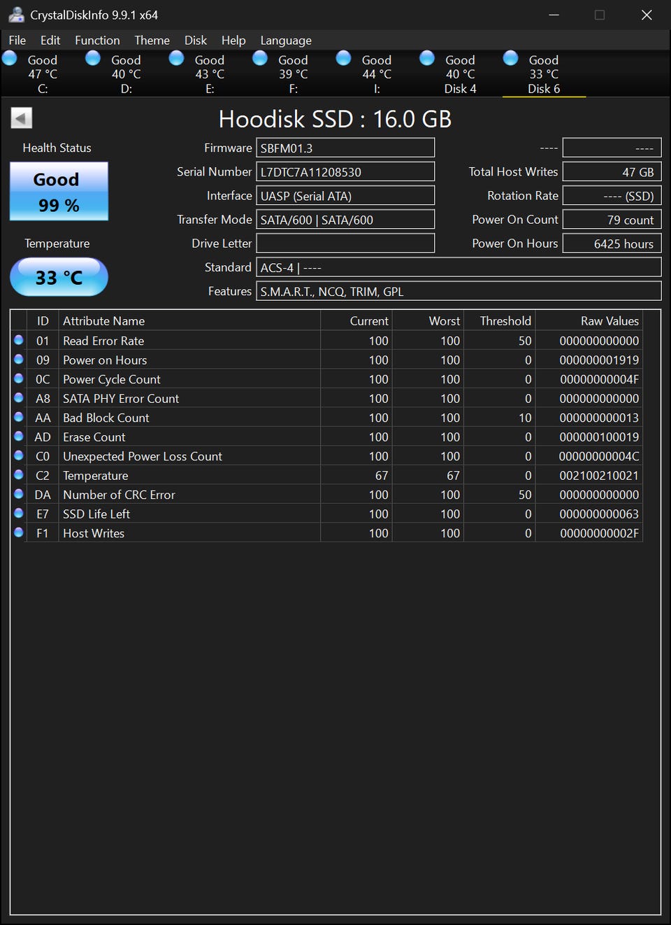Viewport: 671px width, 925px height.
Task: Open the Edit menu
Action: (50, 41)
